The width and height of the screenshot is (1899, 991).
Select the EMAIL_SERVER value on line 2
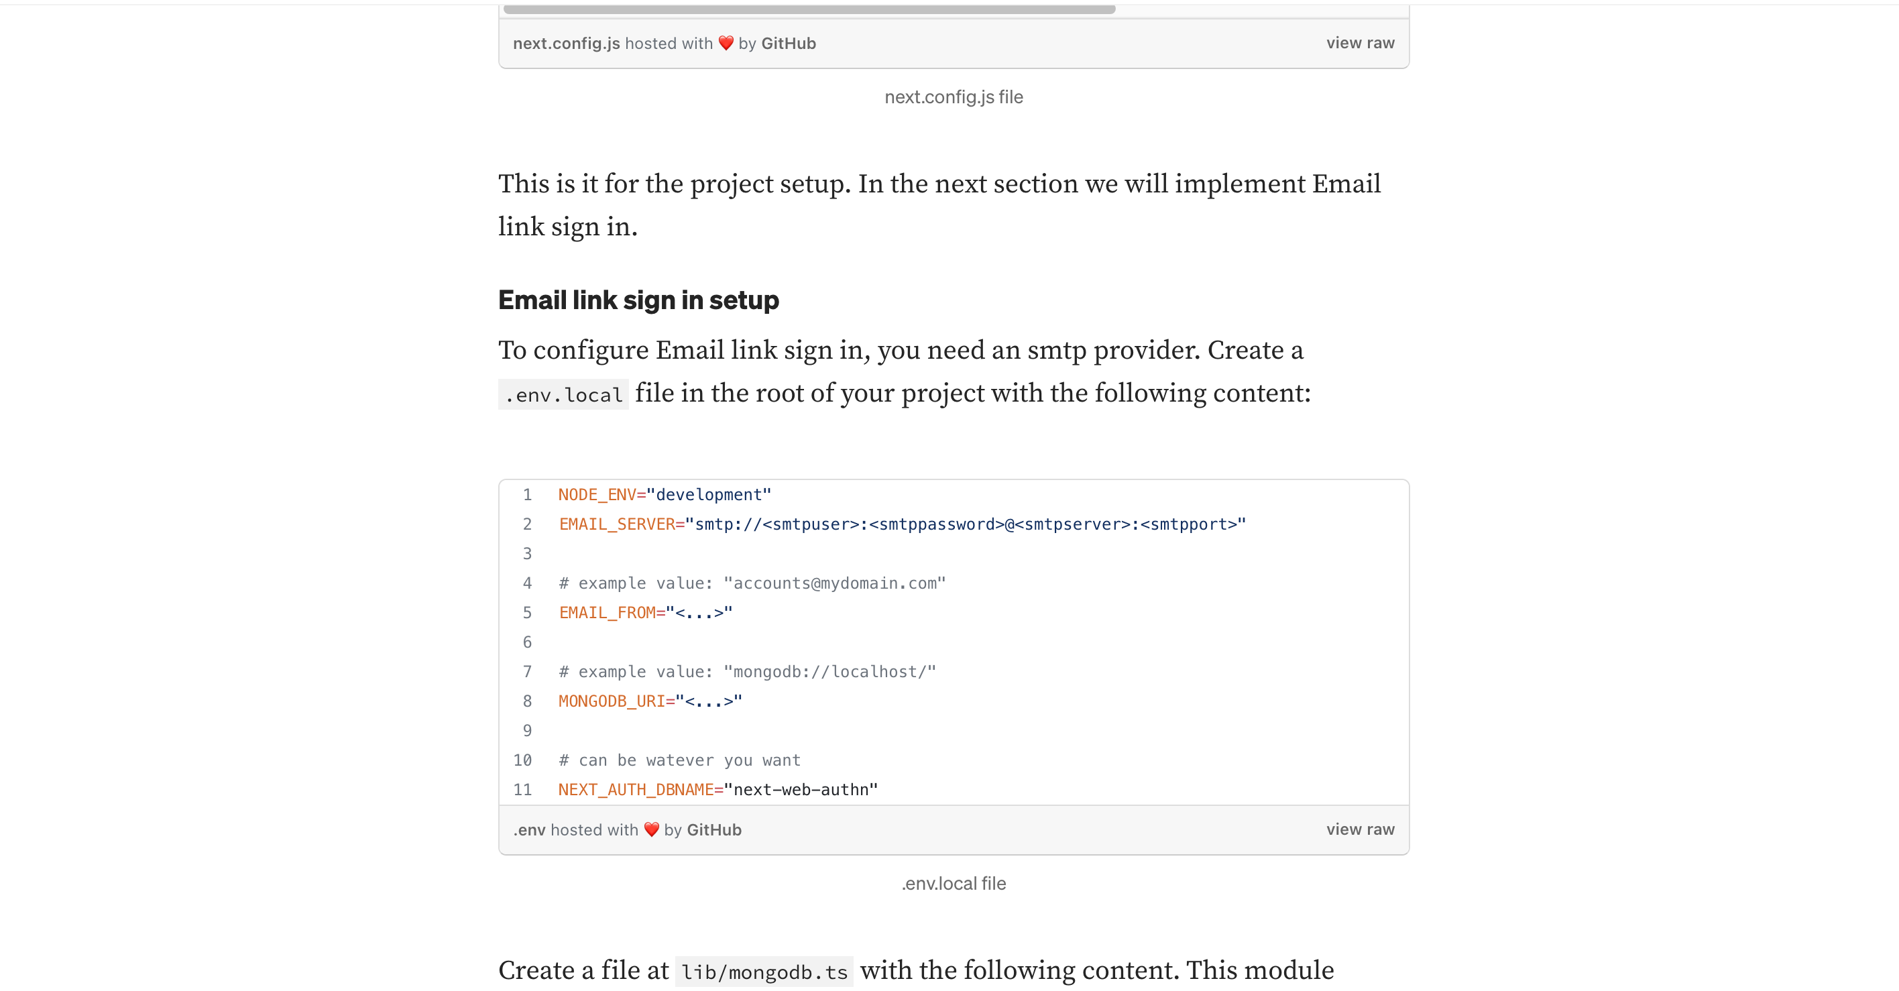964,524
